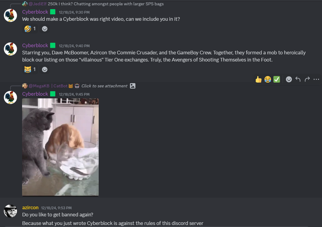The width and height of the screenshot is (322, 227).
Task: Open azircon's username profile
Action: coord(30,207)
